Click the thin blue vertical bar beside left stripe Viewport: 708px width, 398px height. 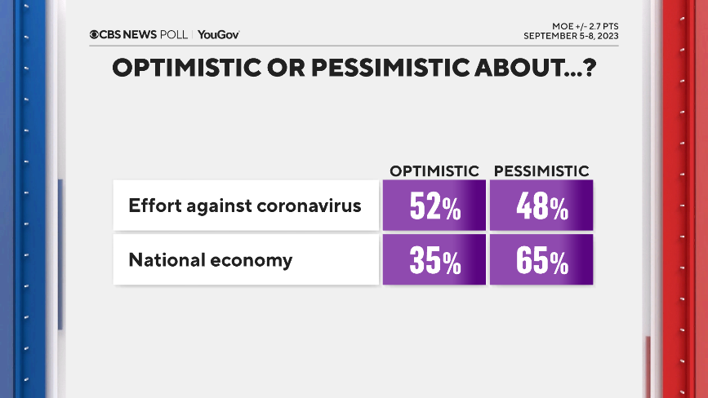point(60,253)
